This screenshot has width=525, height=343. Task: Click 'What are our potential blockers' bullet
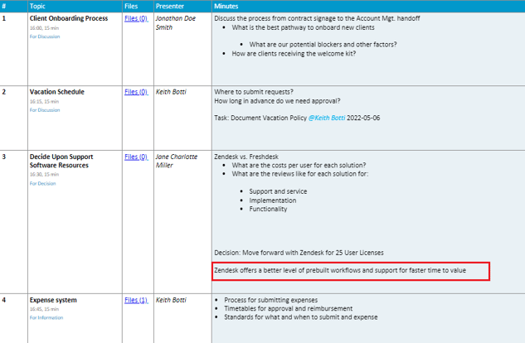tap(323, 45)
